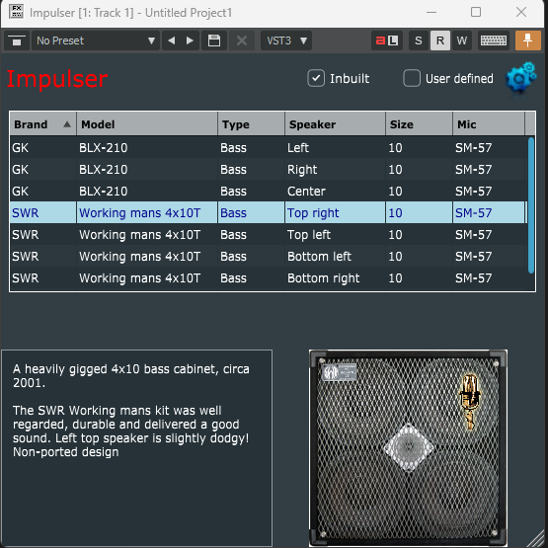Viewport: 548px width, 548px height.
Task: Click the FX icon in title bar
Action: (17, 12)
